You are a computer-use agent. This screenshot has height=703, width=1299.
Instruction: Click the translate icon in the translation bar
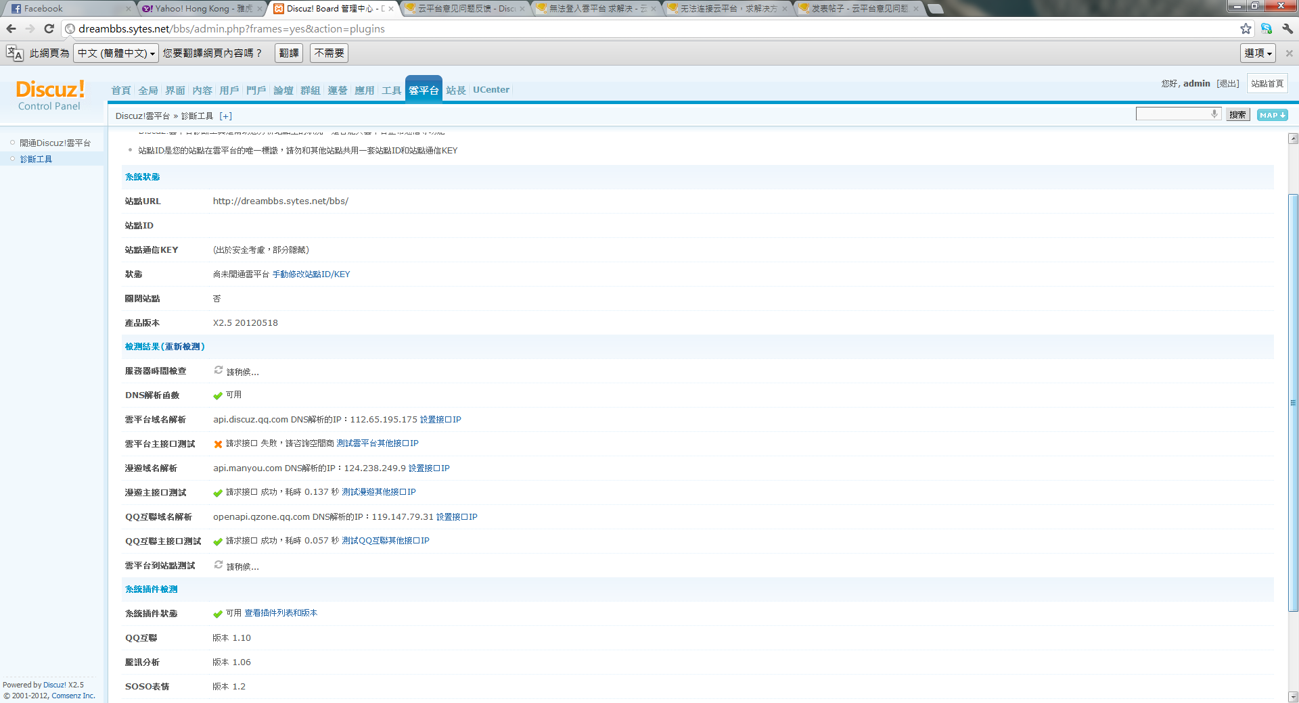click(14, 53)
